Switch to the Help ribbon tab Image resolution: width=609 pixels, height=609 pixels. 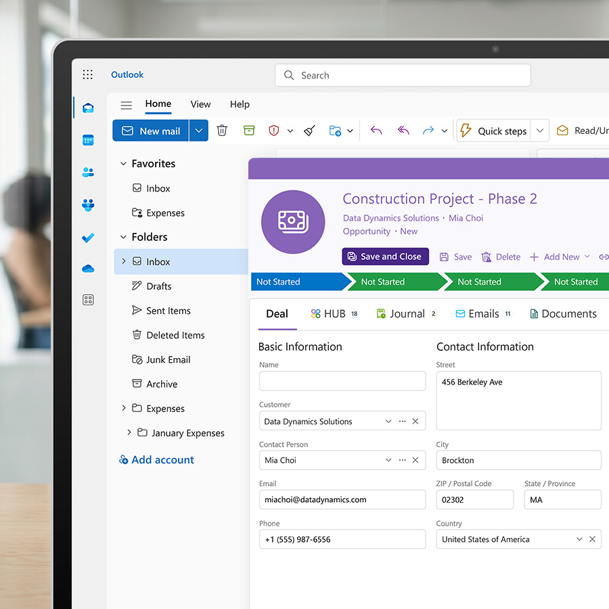coord(240,104)
